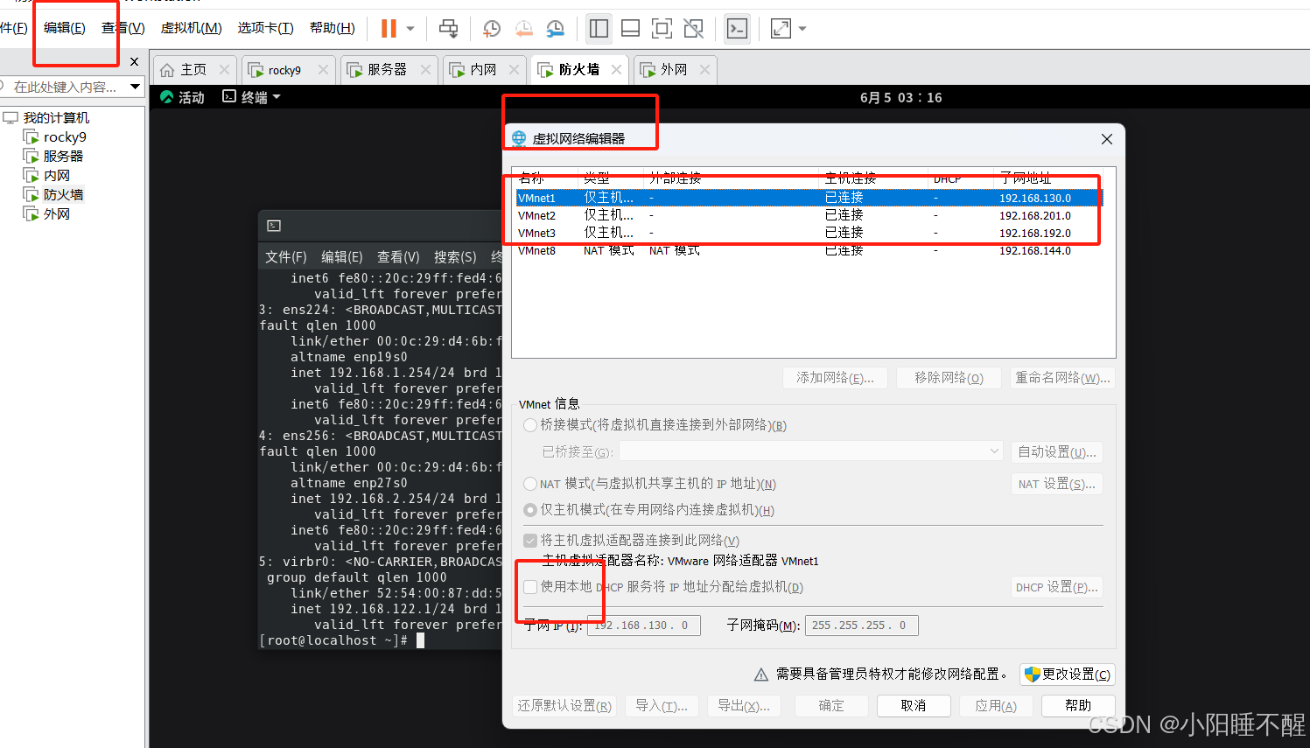The width and height of the screenshot is (1310, 748).
Task: Click the 添加网络(E)... button
Action: (x=835, y=378)
